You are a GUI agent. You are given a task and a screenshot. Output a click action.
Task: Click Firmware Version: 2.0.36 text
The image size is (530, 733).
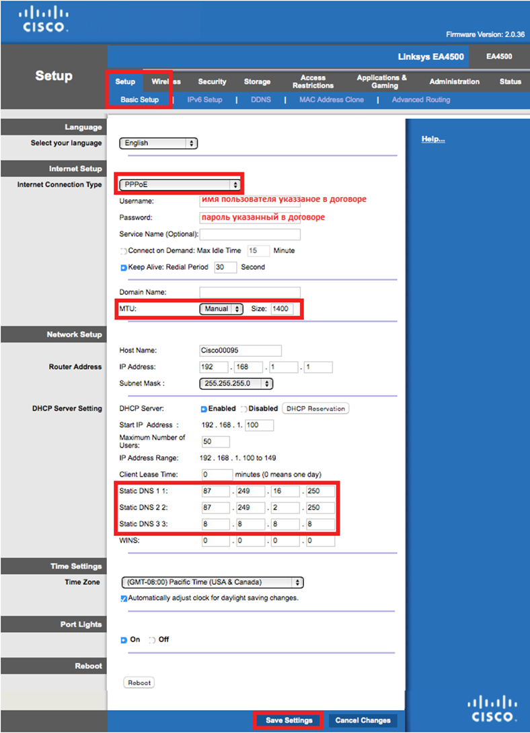point(485,34)
